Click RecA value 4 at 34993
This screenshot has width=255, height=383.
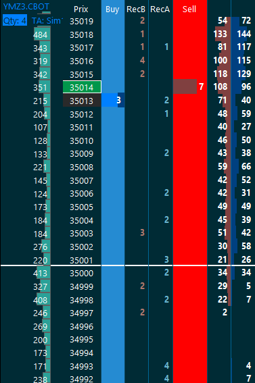[x=166, y=365]
